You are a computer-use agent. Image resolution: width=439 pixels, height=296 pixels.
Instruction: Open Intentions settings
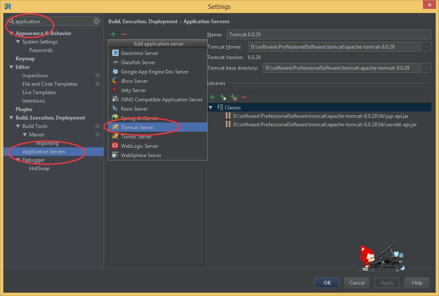pyautogui.click(x=33, y=101)
